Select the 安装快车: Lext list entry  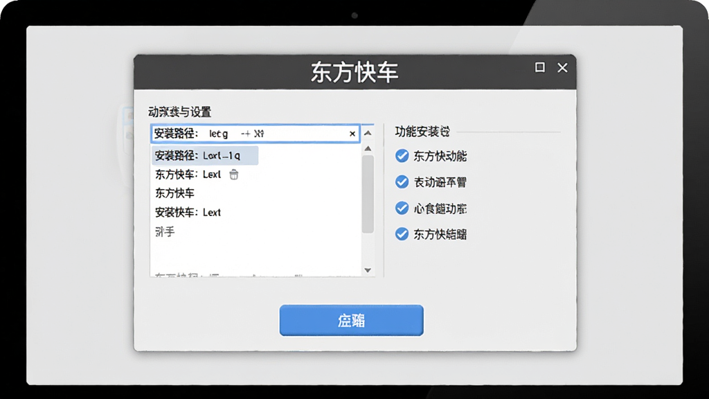coord(188,213)
